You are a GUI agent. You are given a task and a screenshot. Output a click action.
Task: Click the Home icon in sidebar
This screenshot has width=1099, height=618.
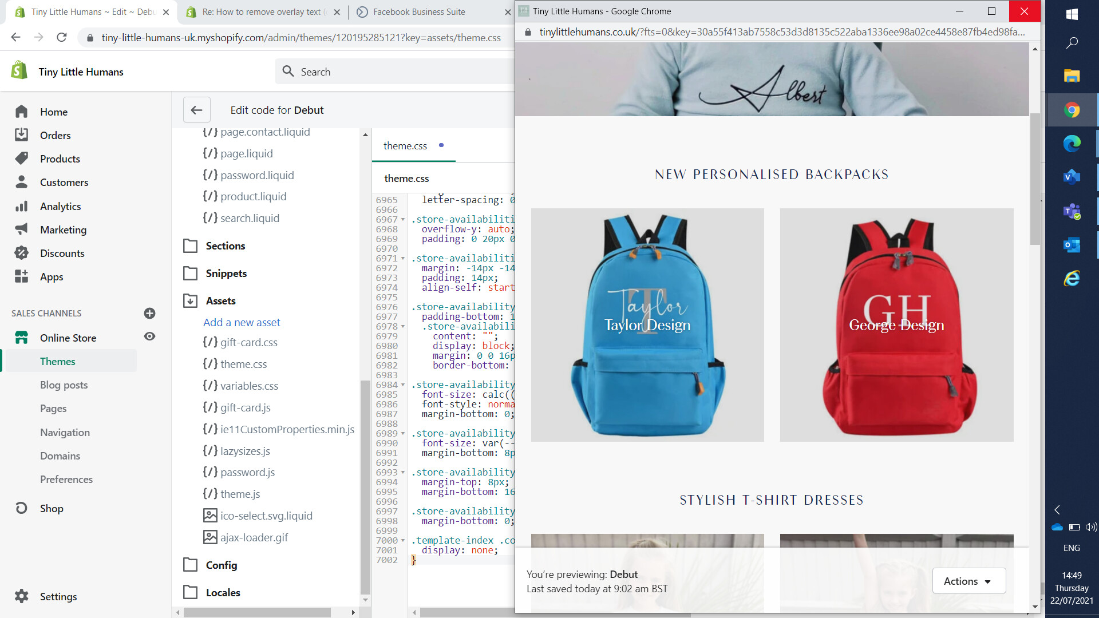pyautogui.click(x=21, y=112)
